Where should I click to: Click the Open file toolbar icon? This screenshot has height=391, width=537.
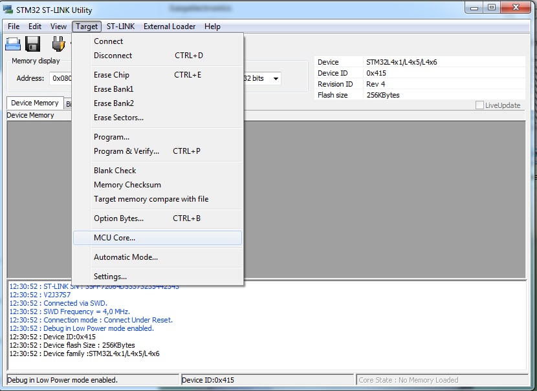[13, 44]
